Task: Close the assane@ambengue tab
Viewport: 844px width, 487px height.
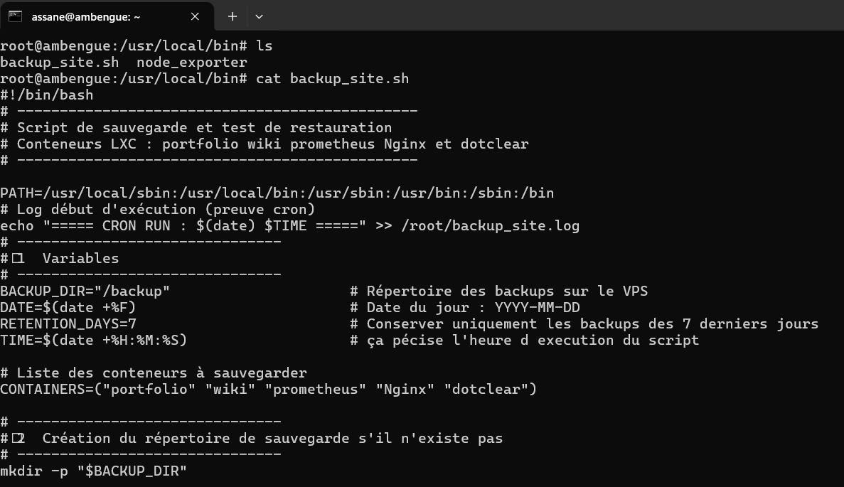Action: (195, 16)
